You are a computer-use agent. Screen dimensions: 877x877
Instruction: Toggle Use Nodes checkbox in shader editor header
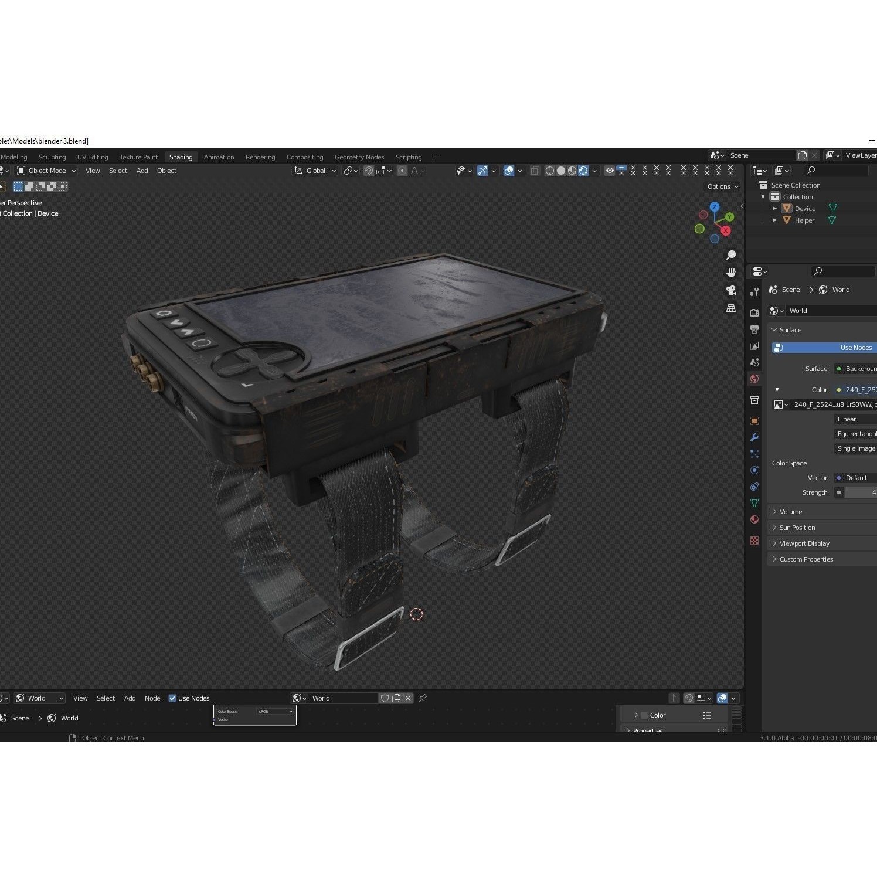coord(172,698)
